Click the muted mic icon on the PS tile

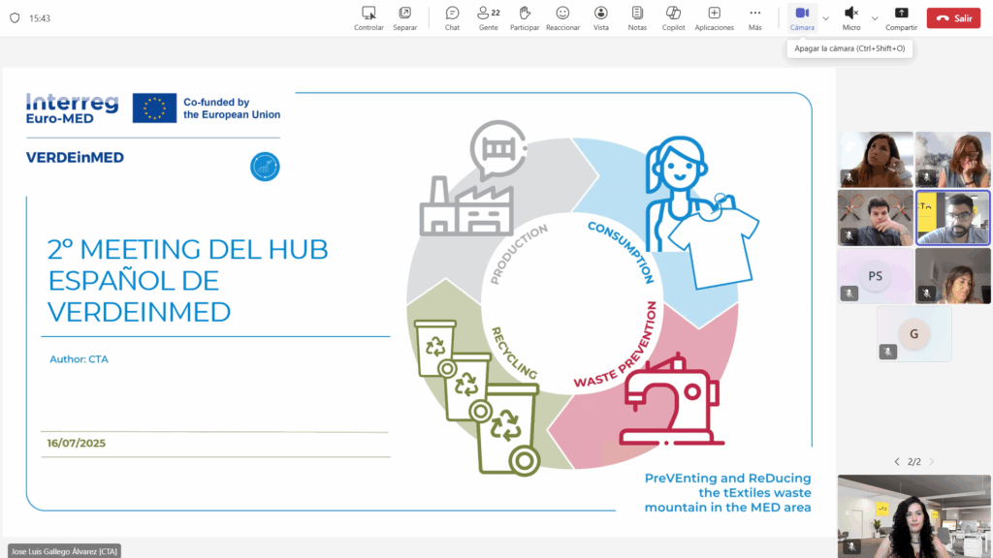(849, 293)
